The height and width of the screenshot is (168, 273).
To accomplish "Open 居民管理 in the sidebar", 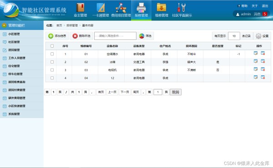I will click(x=22, y=50).
